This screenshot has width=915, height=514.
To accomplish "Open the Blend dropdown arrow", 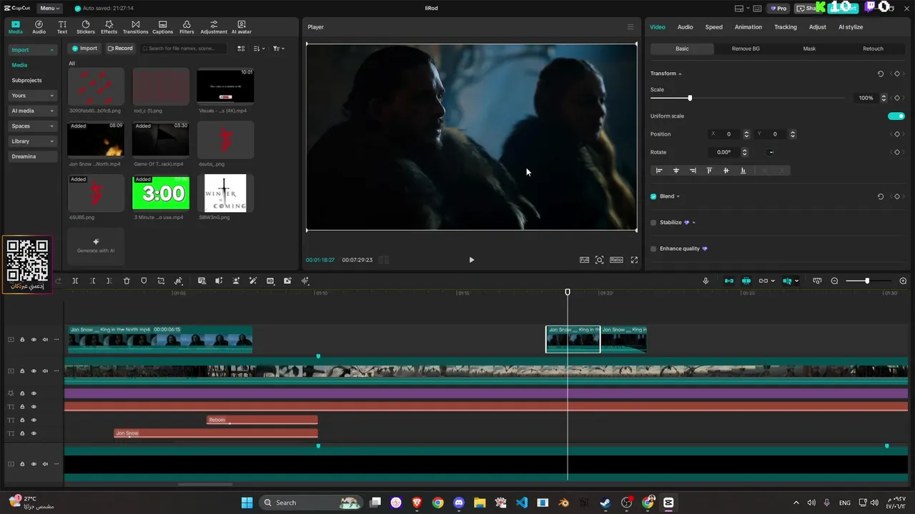I will (678, 196).
